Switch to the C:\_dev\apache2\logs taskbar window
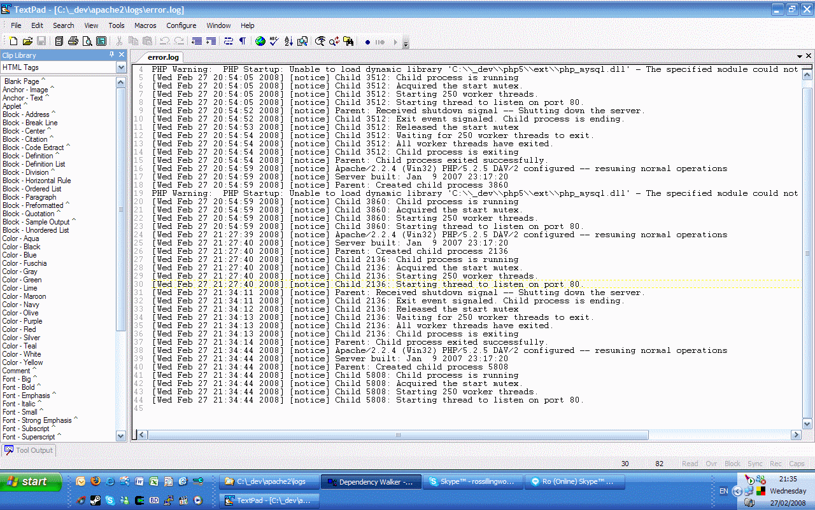The height and width of the screenshot is (510, 815). pos(269,482)
